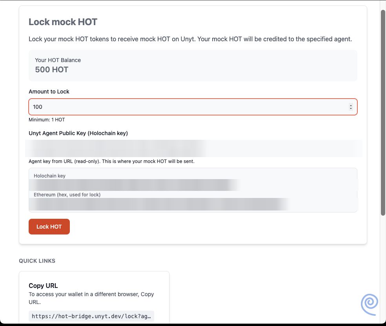386x326 pixels.
Task: Focus the Amount to Lock input field
Action: [x=193, y=107]
